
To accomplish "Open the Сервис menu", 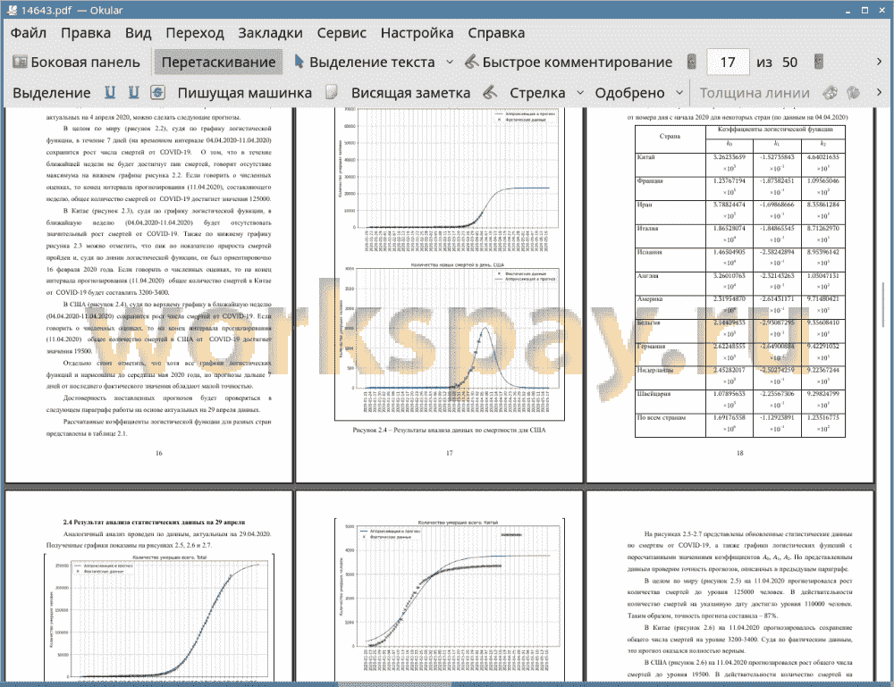I will (342, 33).
